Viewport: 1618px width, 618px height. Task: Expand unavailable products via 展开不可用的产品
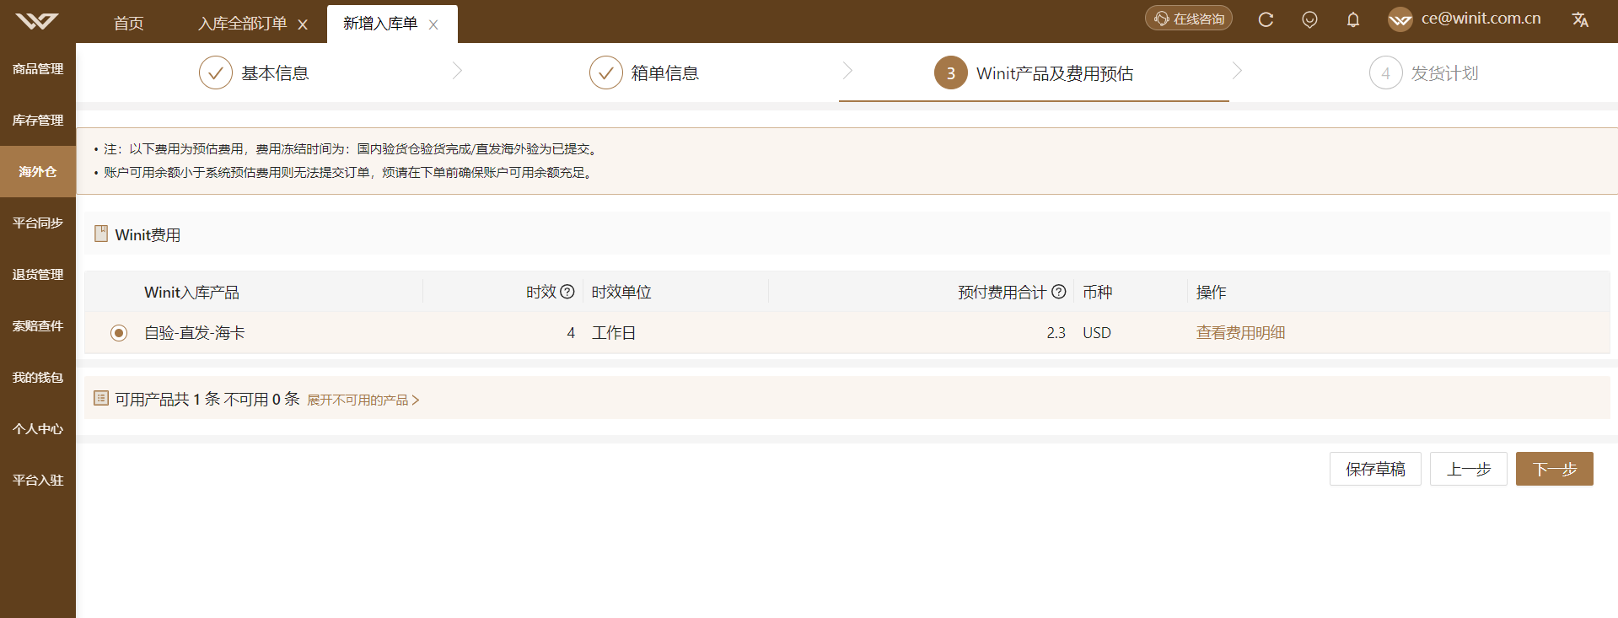pyautogui.click(x=363, y=400)
